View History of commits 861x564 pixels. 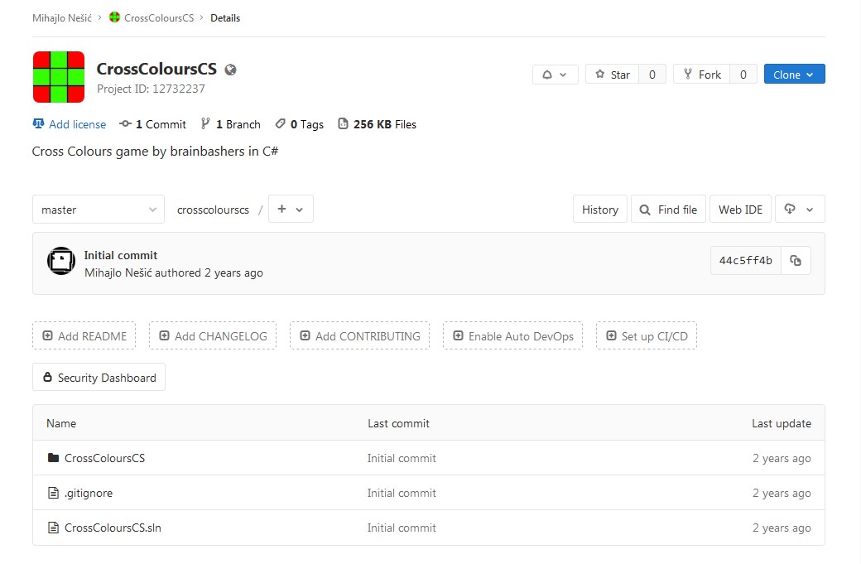click(x=599, y=210)
